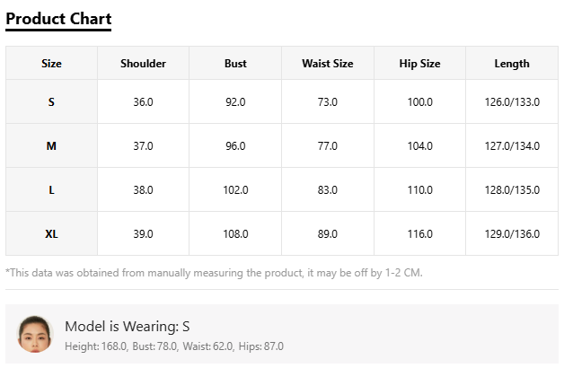Click the Waist Size column header

click(328, 64)
